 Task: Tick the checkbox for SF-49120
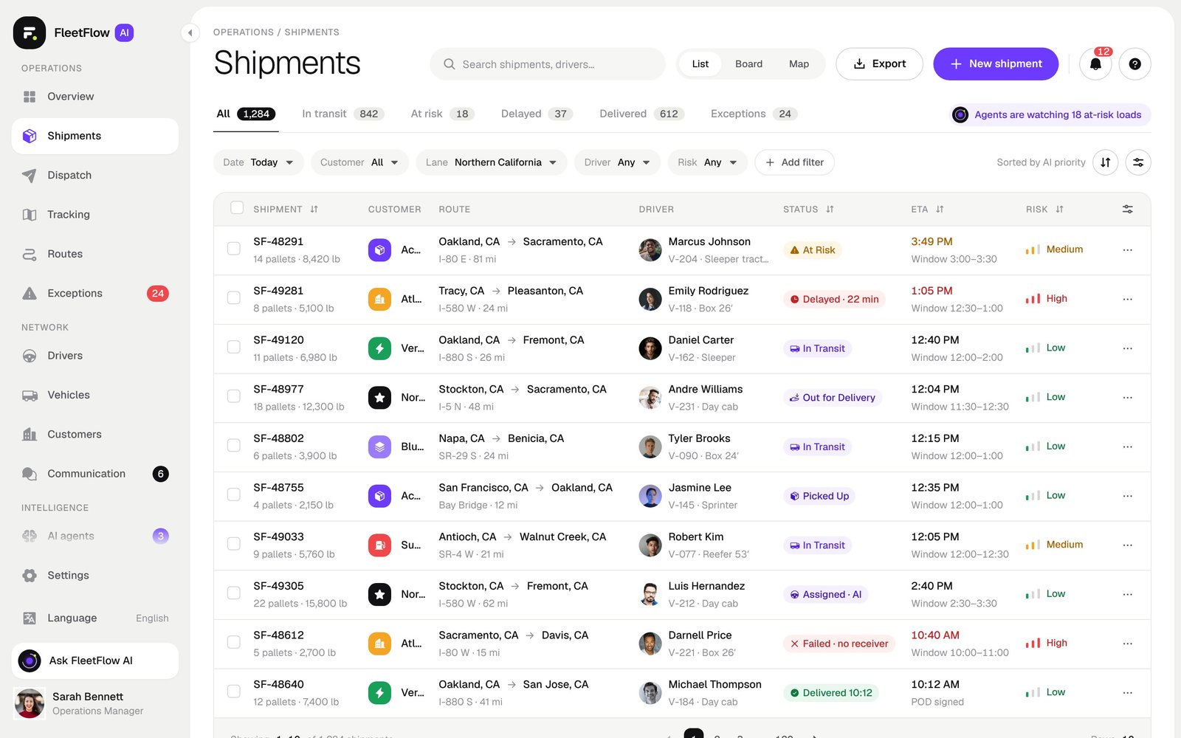pyautogui.click(x=234, y=347)
